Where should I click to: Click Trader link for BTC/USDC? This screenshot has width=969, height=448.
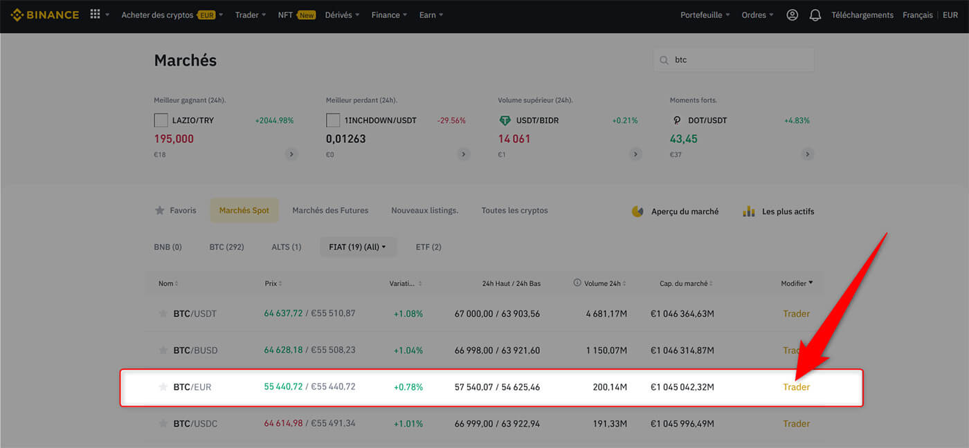tap(797, 423)
